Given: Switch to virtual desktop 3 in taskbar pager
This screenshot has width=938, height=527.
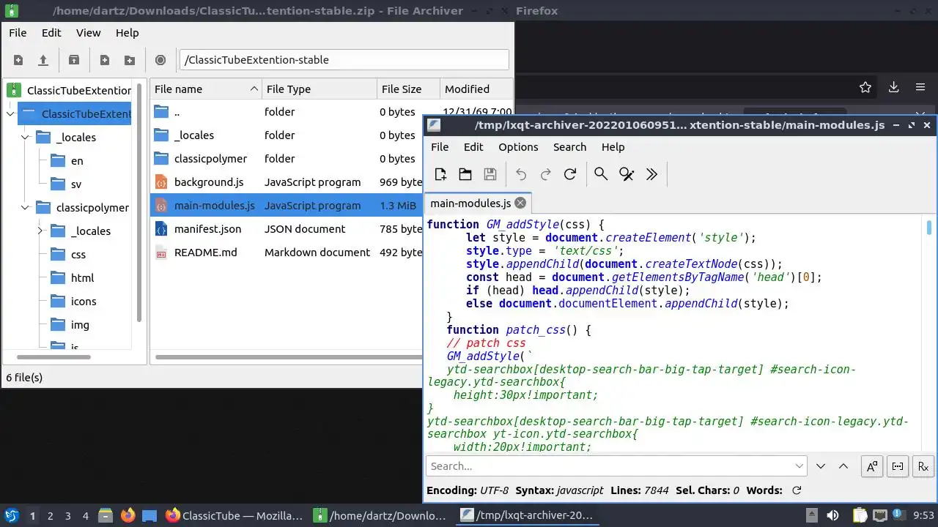Looking at the screenshot, I should pyautogui.click(x=68, y=516).
